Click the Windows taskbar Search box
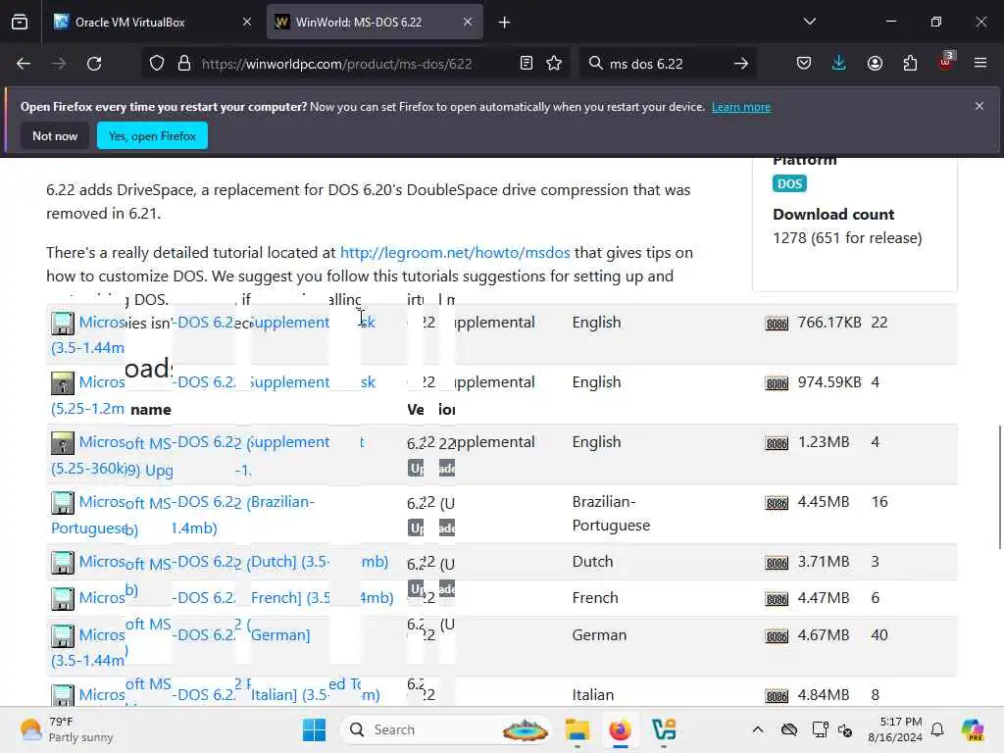This screenshot has height=753, width=1004. [447, 729]
